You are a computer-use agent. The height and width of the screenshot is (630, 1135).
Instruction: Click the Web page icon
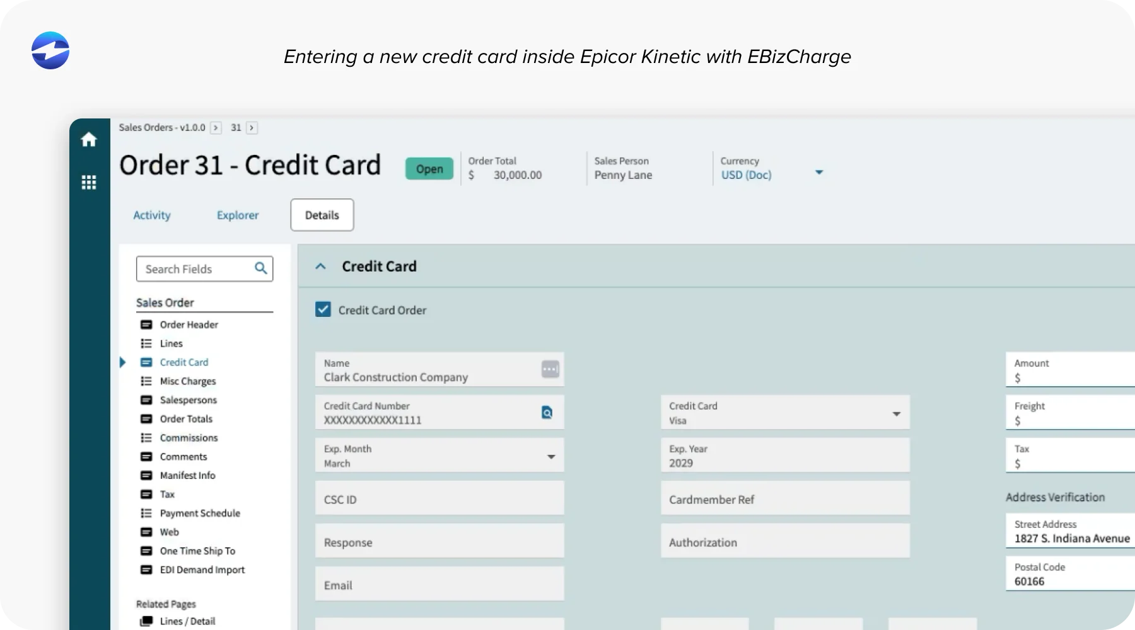146,532
